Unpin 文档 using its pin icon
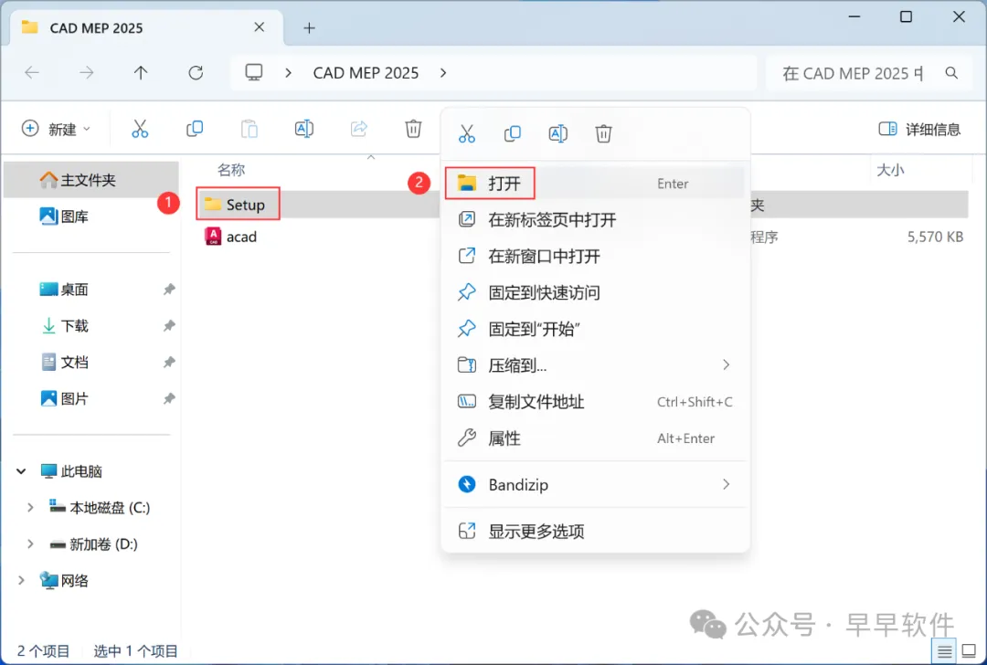 169,363
